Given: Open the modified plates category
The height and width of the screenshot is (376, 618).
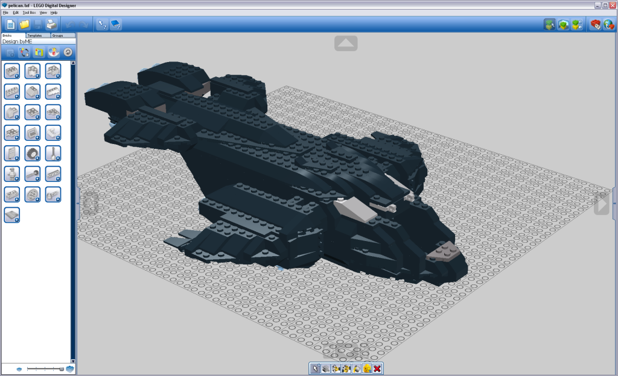Looking at the screenshot, I should [12, 133].
